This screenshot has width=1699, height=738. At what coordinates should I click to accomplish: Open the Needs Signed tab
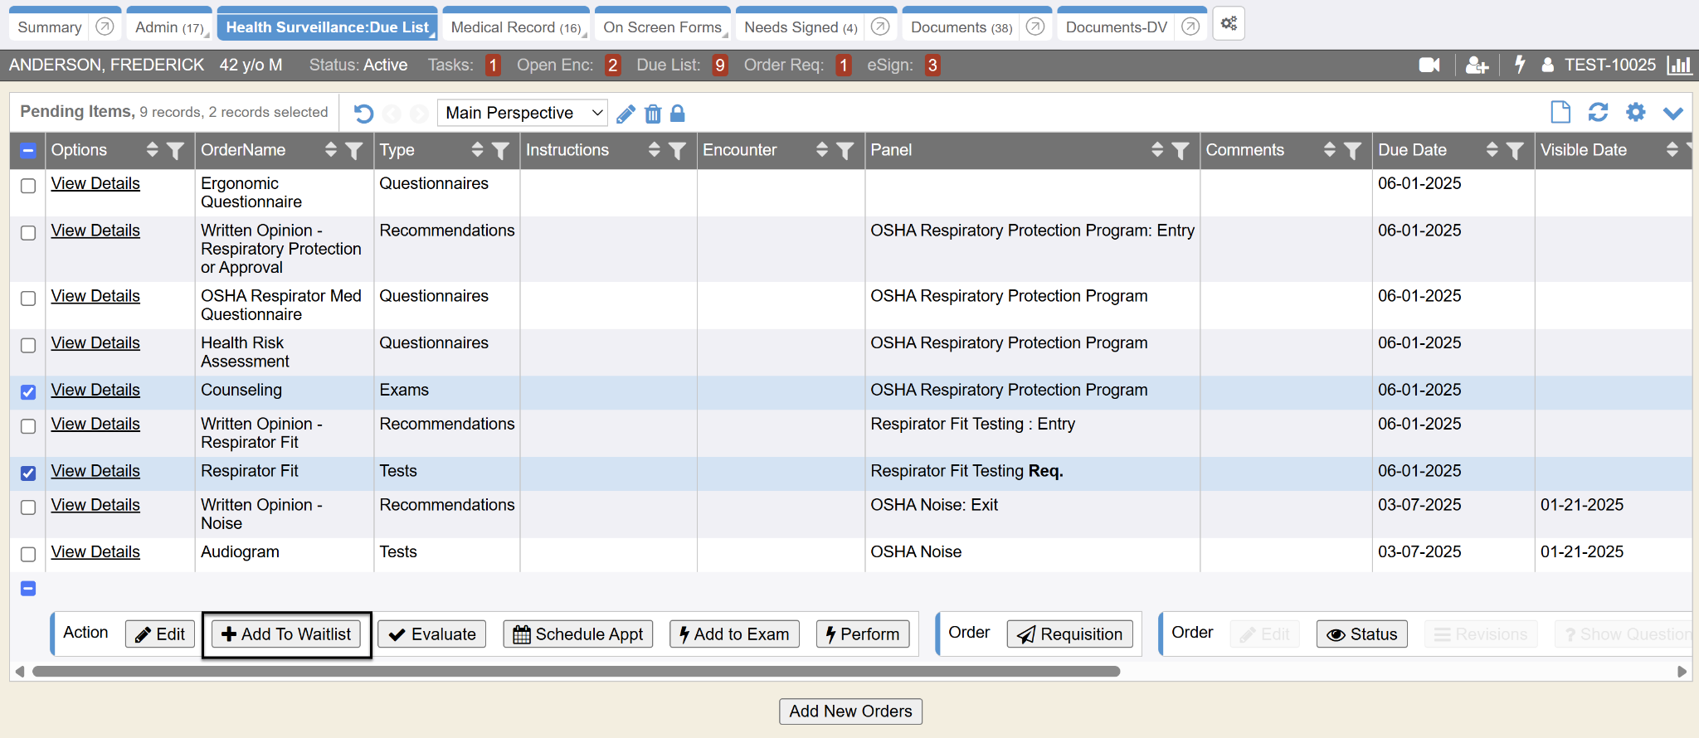[x=800, y=27]
